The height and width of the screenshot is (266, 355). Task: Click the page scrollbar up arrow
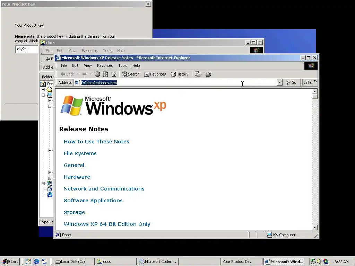(315, 91)
